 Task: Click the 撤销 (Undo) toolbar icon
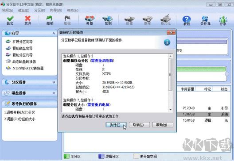click(50, 20)
